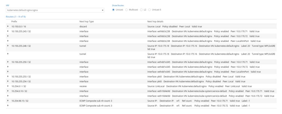Expand the 10.254.0.10 / 32 route row
This screenshot has height=114, width=282.
8,91
